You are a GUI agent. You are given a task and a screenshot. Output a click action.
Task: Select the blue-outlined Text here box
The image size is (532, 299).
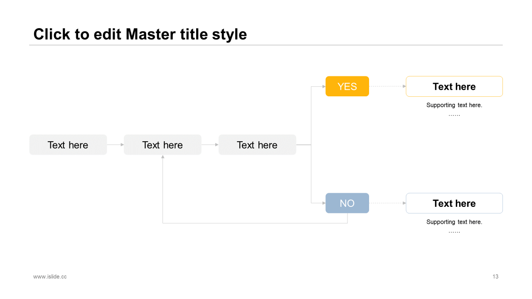[x=454, y=203]
